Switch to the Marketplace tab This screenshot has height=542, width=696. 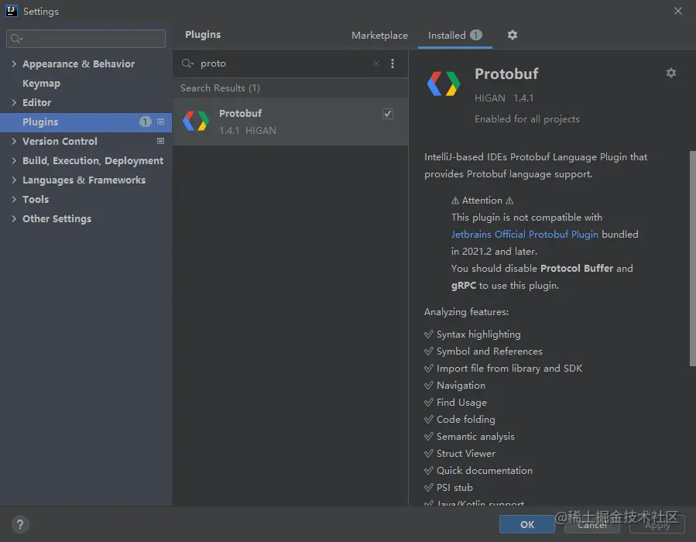(379, 36)
